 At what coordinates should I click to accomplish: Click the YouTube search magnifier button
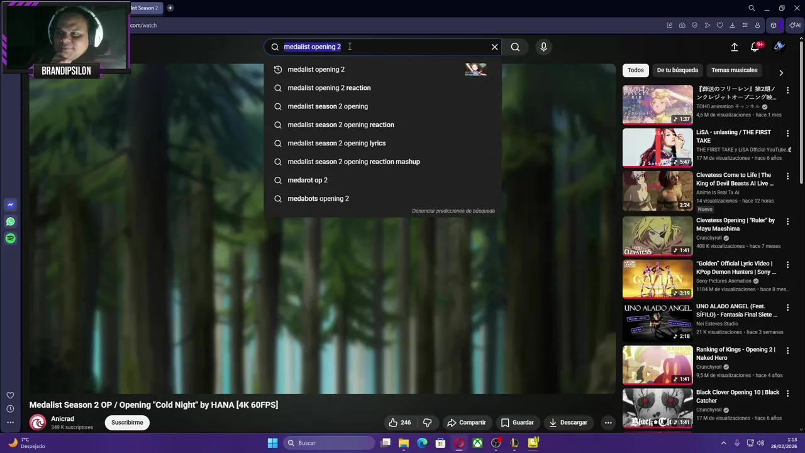515,47
